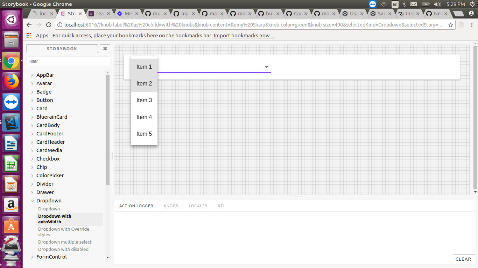Select Item 3 in the open dropdown
This screenshot has height=268, width=478.
[144, 100]
